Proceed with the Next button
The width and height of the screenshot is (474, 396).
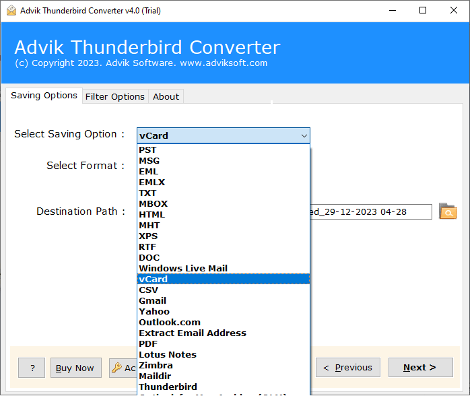pos(421,368)
